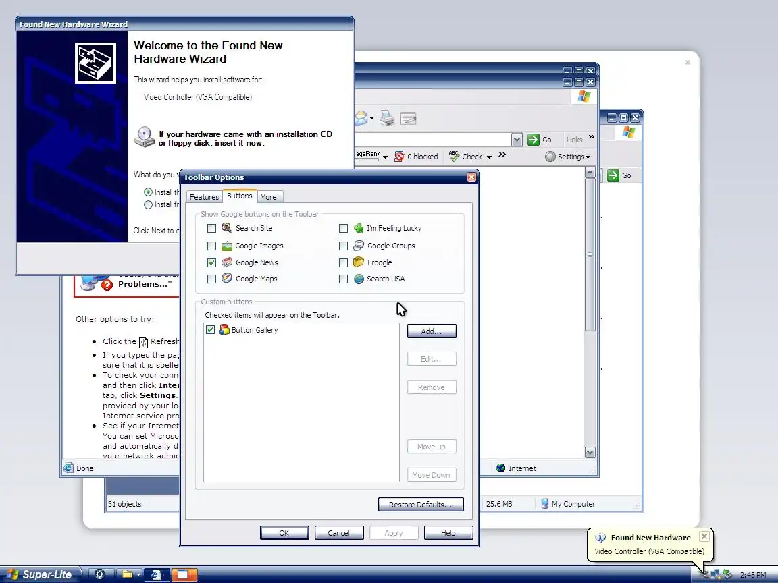The height and width of the screenshot is (583, 778).
Task: Click the Search USA globe icon
Action: pos(358,279)
